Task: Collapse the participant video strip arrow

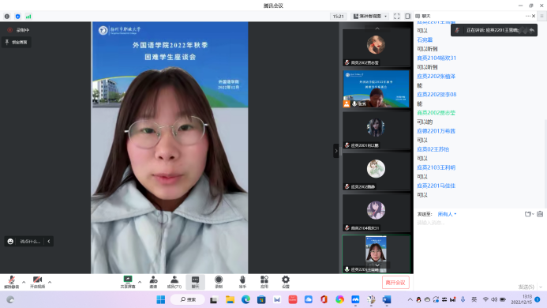Action: [x=336, y=151]
